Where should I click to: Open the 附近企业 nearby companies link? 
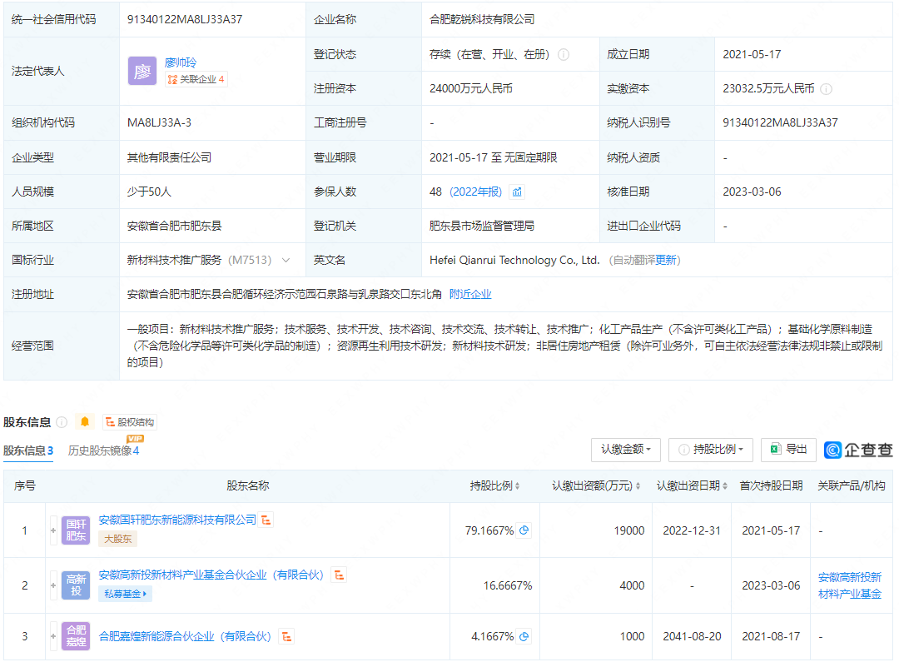[x=470, y=294]
